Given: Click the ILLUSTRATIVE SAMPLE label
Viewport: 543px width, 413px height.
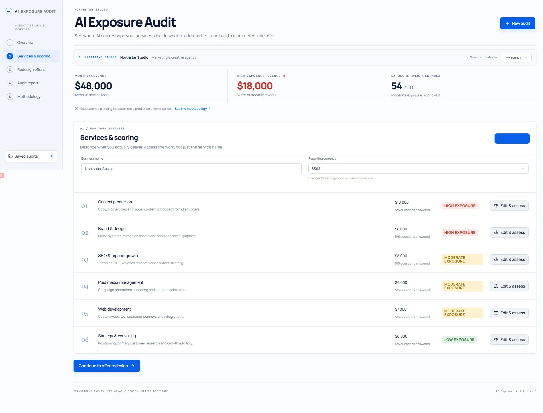Looking at the screenshot, I should pos(97,57).
